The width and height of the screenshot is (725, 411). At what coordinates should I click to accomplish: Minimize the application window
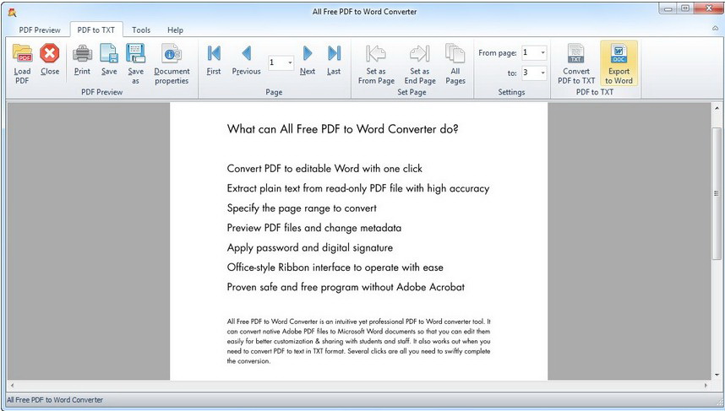(668, 8)
